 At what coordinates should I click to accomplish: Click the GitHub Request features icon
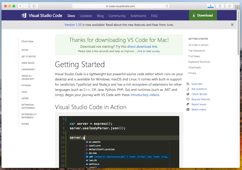[188, 99]
